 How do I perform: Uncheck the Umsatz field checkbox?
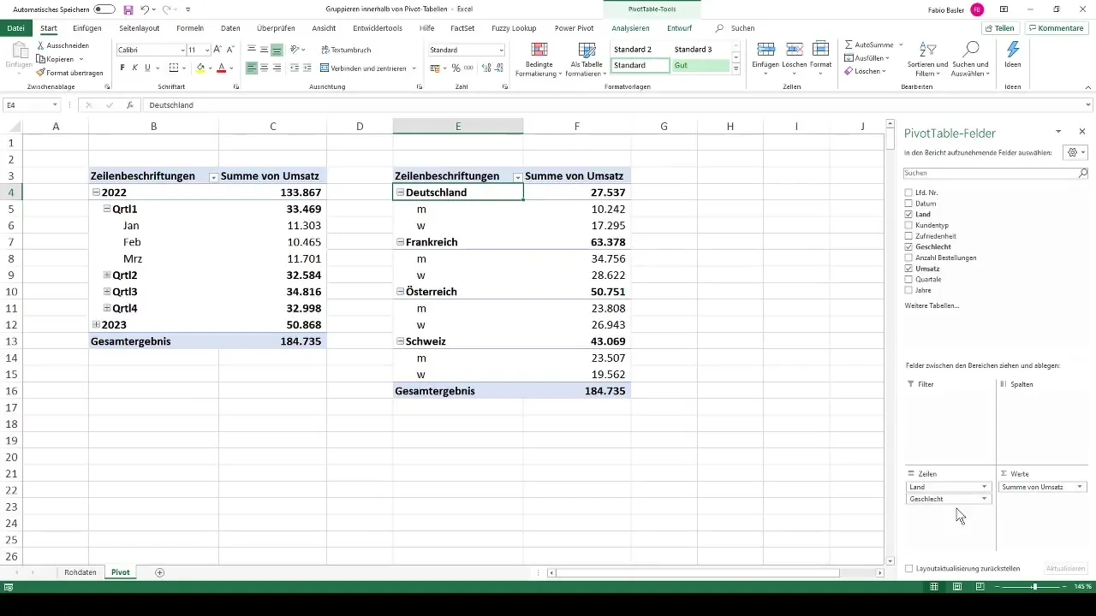(908, 269)
